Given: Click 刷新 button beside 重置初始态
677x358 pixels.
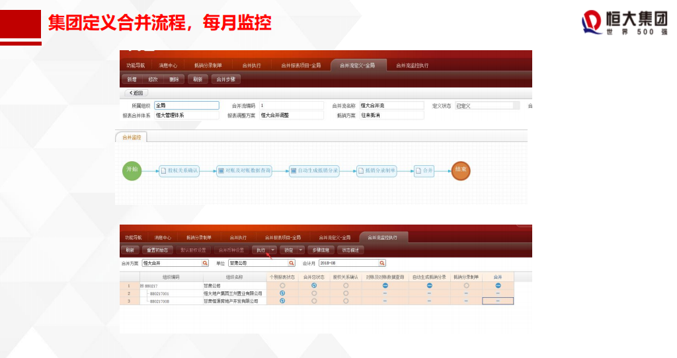Looking at the screenshot, I should click(x=130, y=250).
